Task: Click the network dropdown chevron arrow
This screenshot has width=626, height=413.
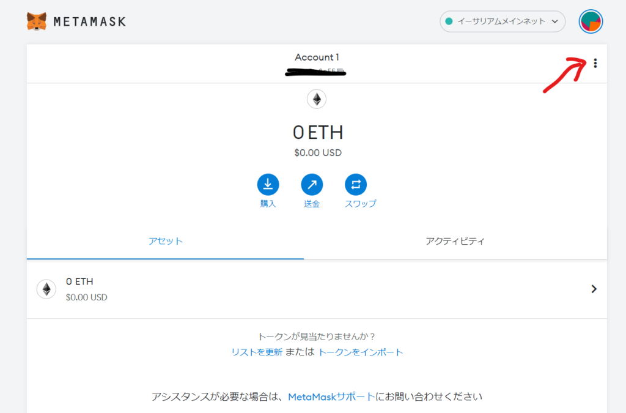Action: [555, 21]
